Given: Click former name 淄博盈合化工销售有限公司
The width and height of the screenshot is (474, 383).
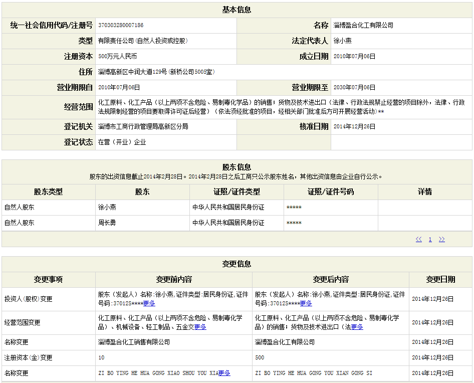Looking at the screenshot, I should (134, 342).
